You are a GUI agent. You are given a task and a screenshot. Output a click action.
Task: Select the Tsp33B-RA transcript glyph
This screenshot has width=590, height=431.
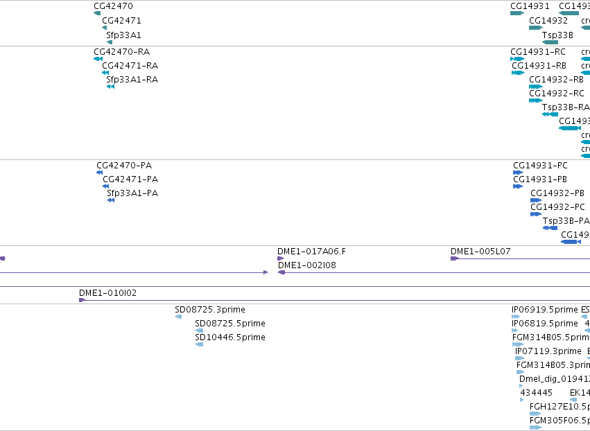click(550, 114)
